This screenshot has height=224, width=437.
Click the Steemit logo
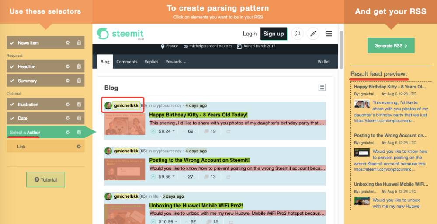[121, 34]
